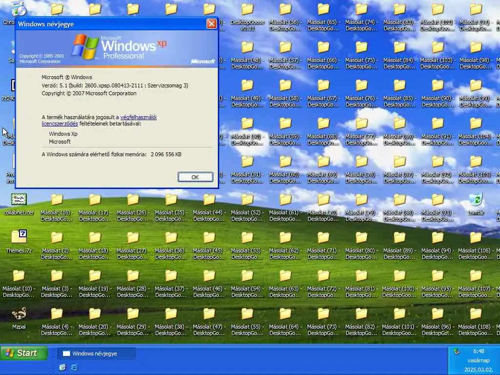The width and height of the screenshot is (500, 375).
Task: Select the Másolat (61) folder icon
Action: pos(285,200)
